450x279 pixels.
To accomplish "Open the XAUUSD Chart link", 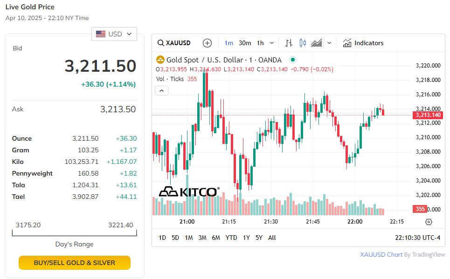I will coord(381,255).
